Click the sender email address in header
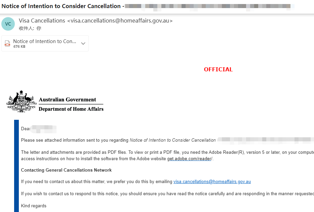The height and width of the screenshot is (212, 314). (120, 21)
